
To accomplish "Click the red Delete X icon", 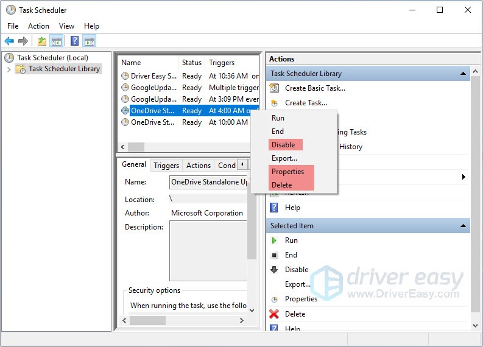I will click(274, 314).
